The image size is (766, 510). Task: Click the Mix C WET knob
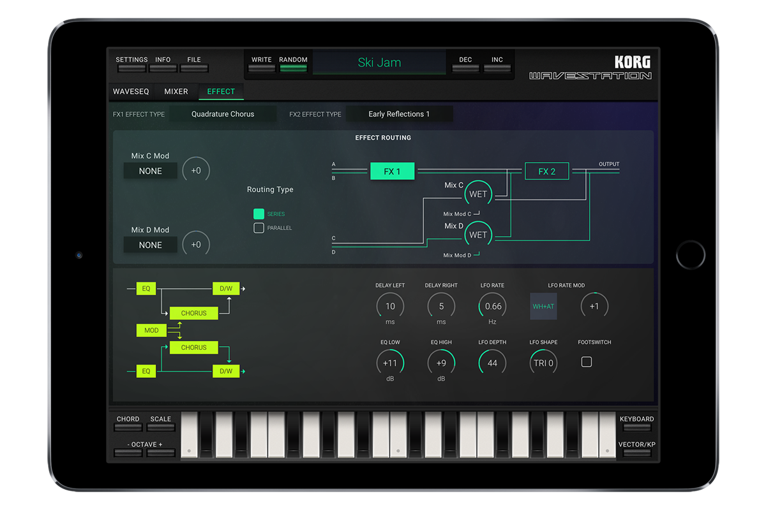pyautogui.click(x=478, y=194)
